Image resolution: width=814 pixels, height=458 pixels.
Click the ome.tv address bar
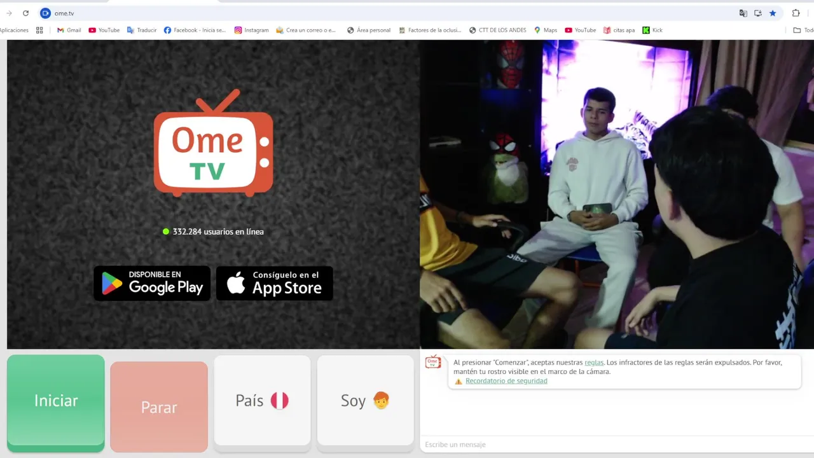pyautogui.click(x=388, y=13)
